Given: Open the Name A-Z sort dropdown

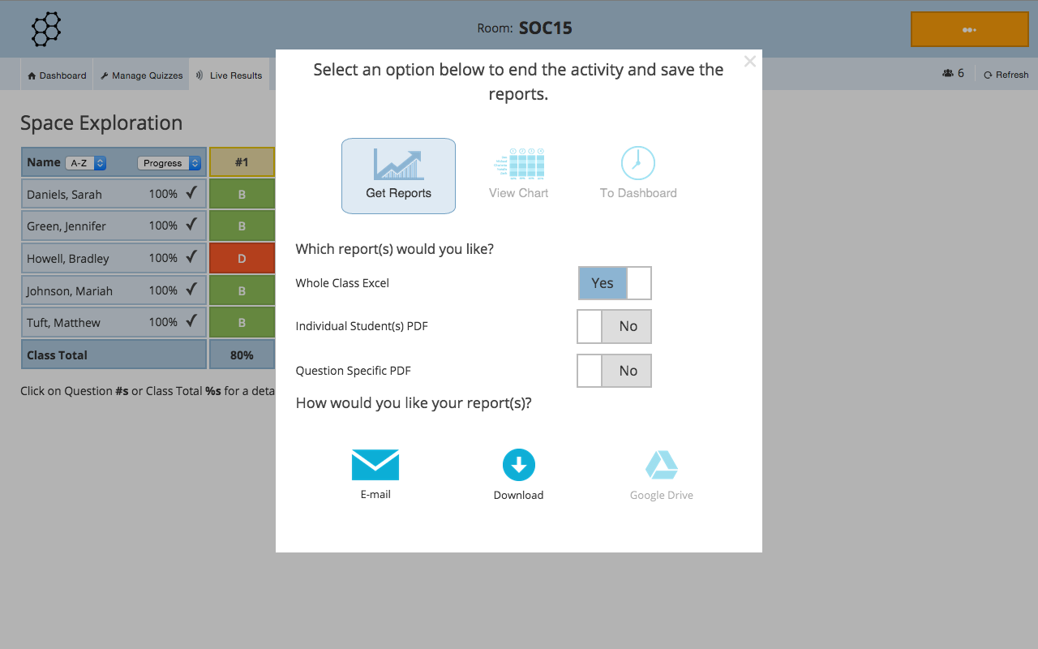Looking at the screenshot, I should click(86, 162).
